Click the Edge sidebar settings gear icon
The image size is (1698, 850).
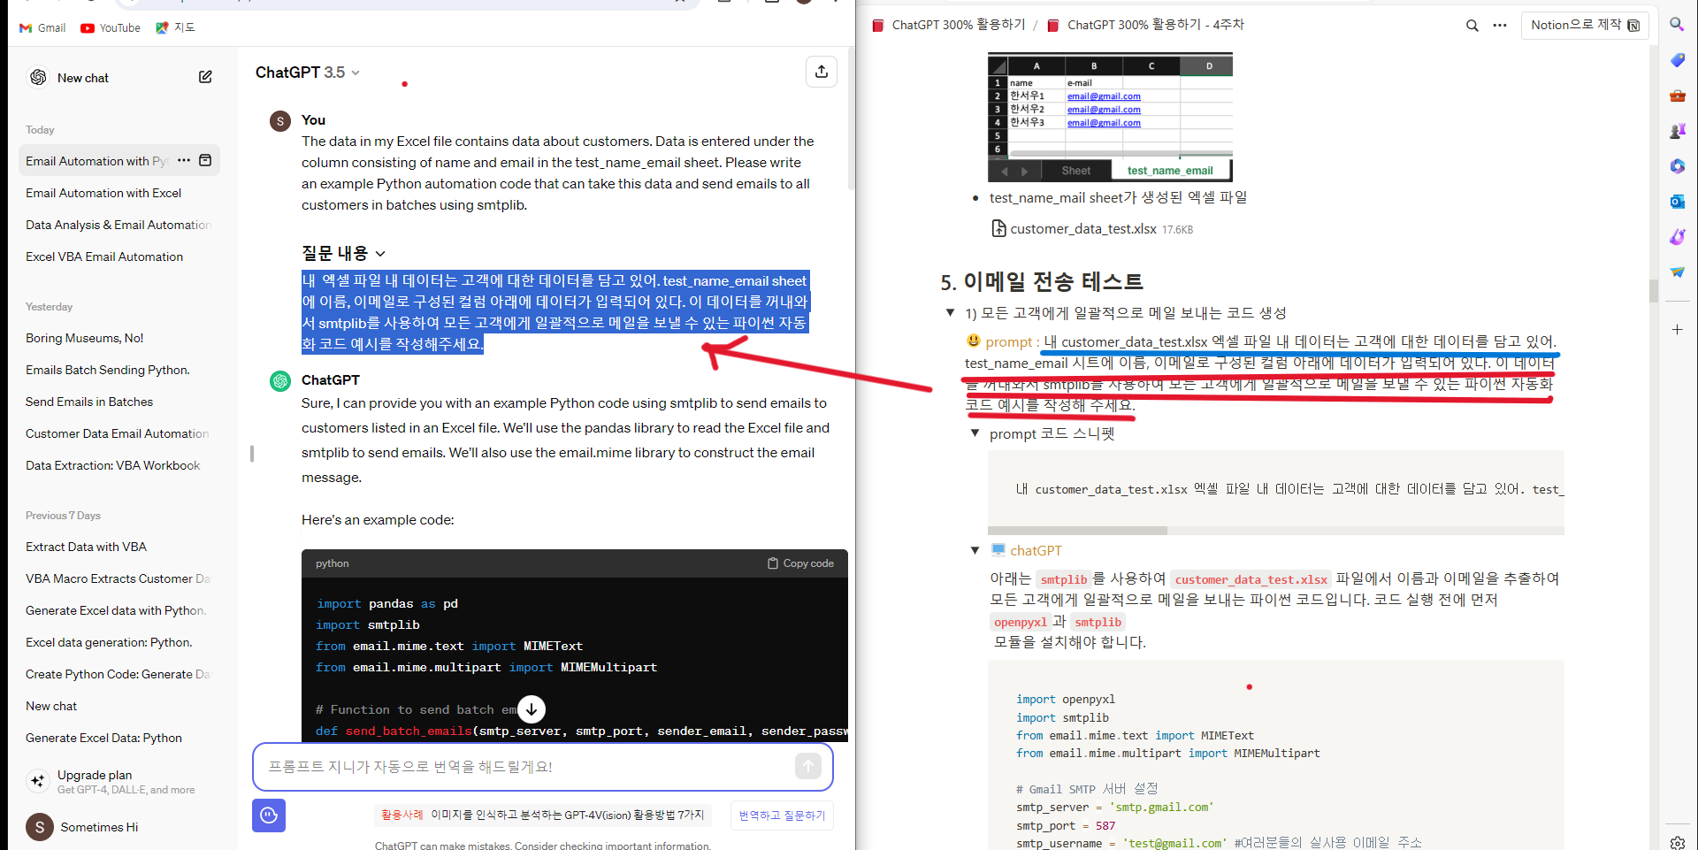click(x=1677, y=841)
